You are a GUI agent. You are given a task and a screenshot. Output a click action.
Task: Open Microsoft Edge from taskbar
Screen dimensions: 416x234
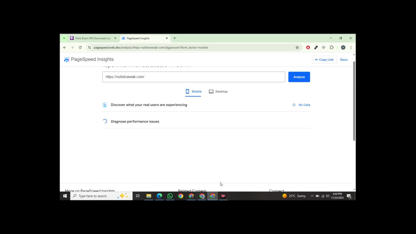tap(159, 196)
